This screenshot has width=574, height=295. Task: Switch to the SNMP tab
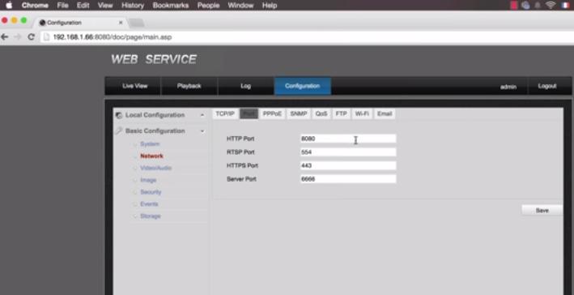(299, 114)
